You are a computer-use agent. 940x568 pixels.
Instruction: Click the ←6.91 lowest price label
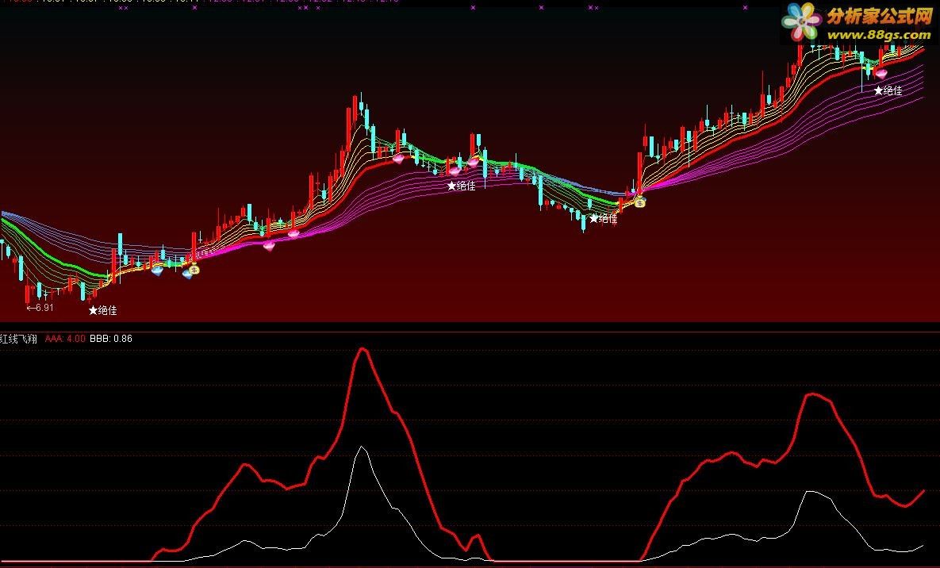(40, 308)
